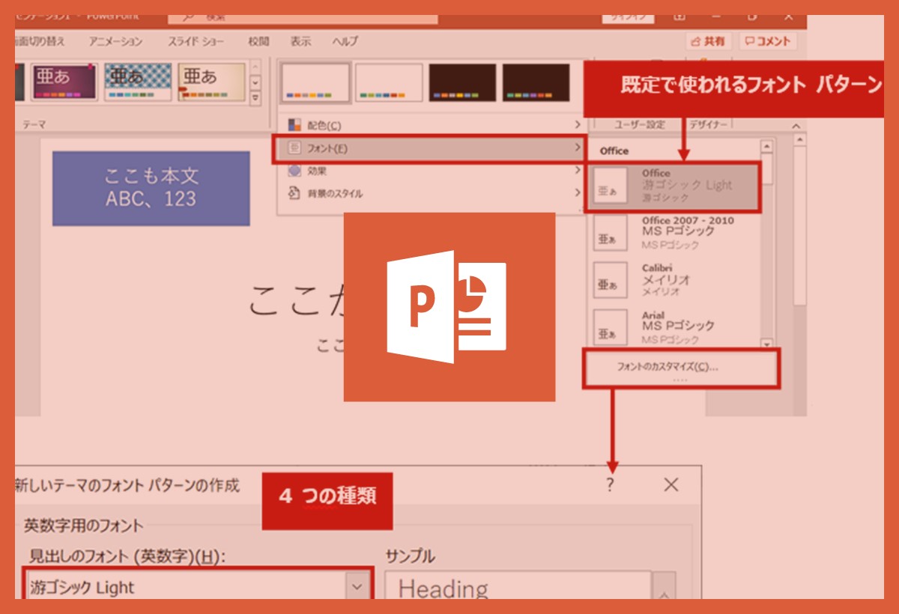Click the PowerPoint logo in the center
The image size is (899, 614).
click(449, 307)
